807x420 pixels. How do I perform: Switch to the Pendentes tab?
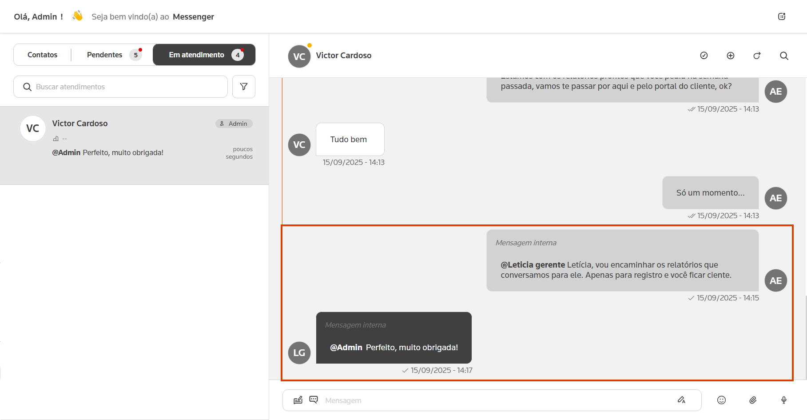point(105,55)
